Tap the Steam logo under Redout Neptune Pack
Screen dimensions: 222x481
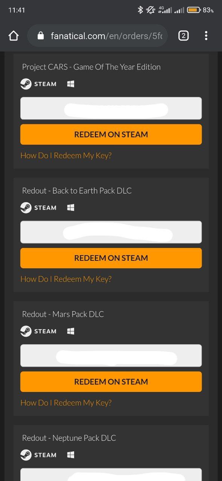tap(26, 455)
